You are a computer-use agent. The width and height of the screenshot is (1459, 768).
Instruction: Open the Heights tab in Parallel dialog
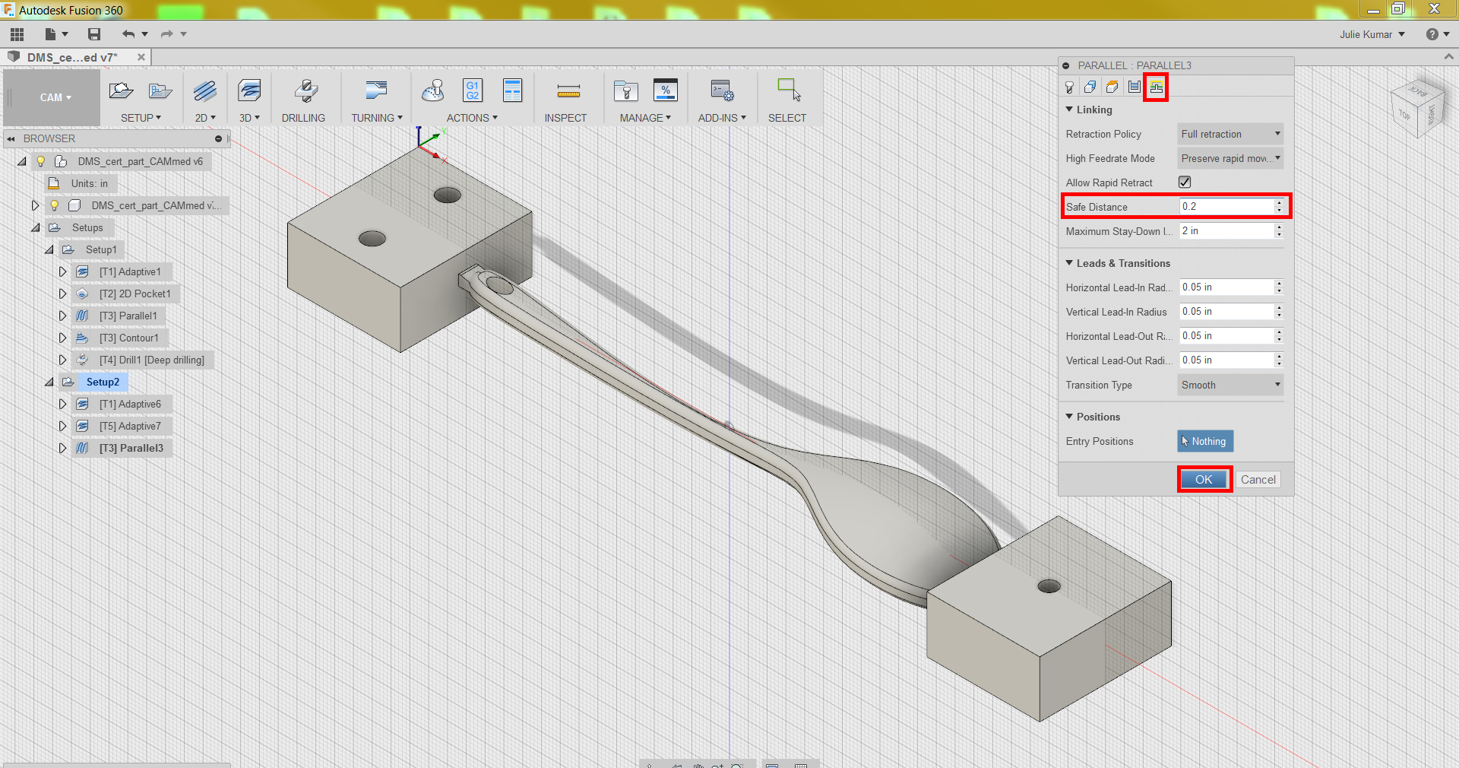(x=1112, y=87)
